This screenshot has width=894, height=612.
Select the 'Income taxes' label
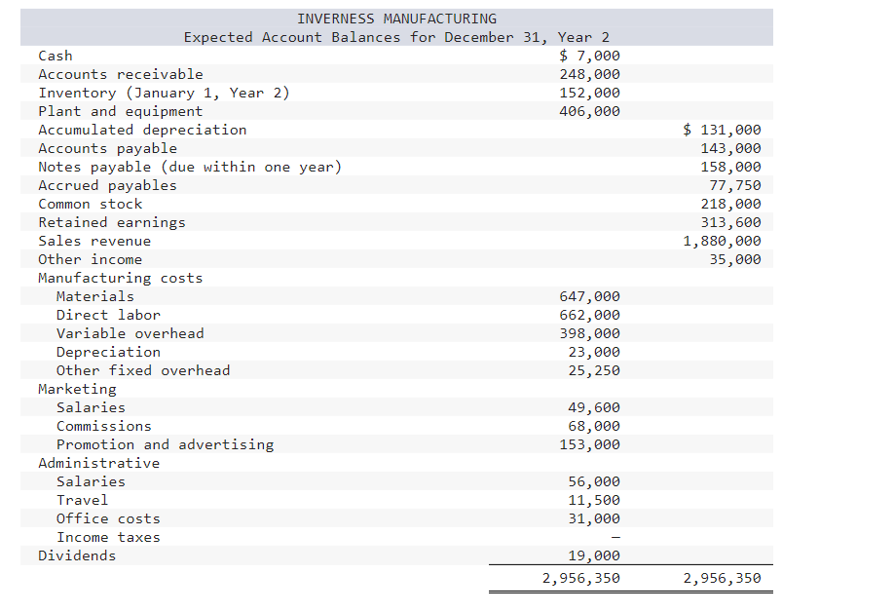[x=108, y=537]
